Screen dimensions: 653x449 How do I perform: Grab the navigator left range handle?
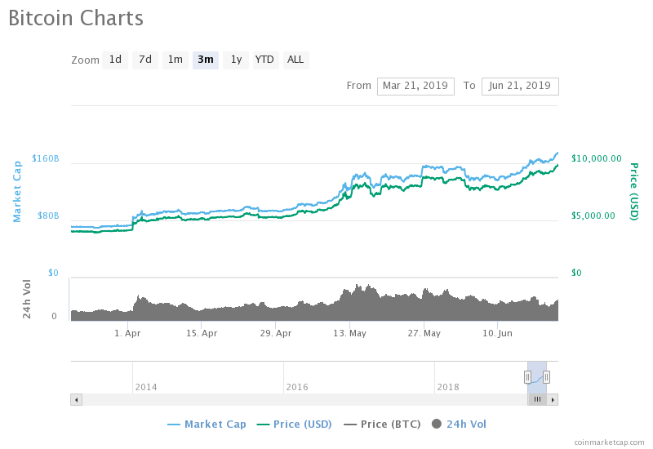click(527, 377)
